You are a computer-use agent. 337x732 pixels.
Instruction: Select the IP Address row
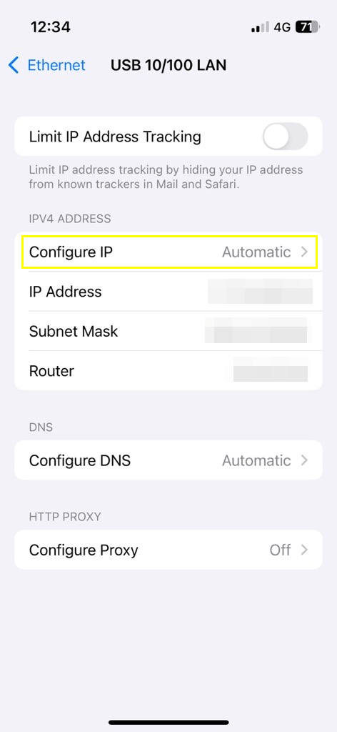click(168, 292)
